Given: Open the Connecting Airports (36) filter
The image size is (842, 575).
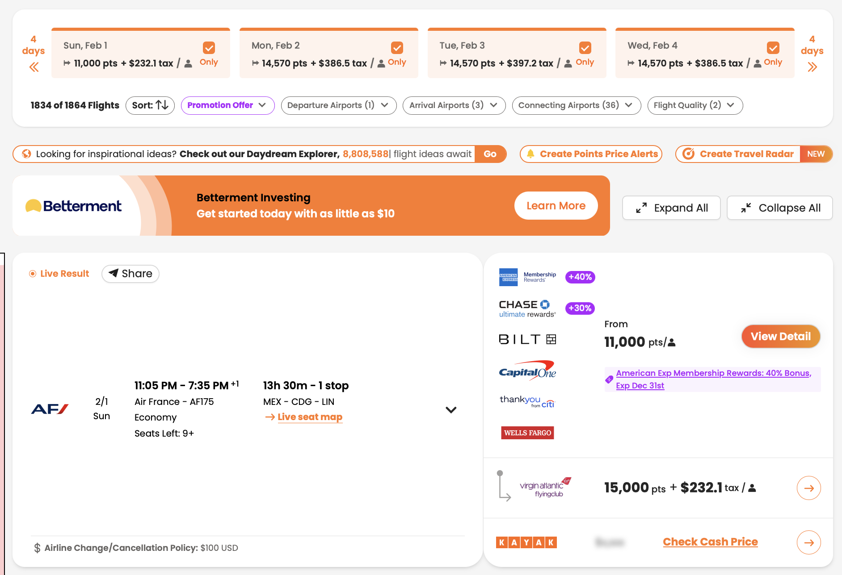Looking at the screenshot, I should (576, 105).
